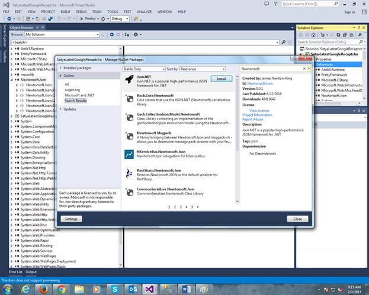The image size is (369, 295).
Task: Open the FILE menu
Action: point(6,11)
